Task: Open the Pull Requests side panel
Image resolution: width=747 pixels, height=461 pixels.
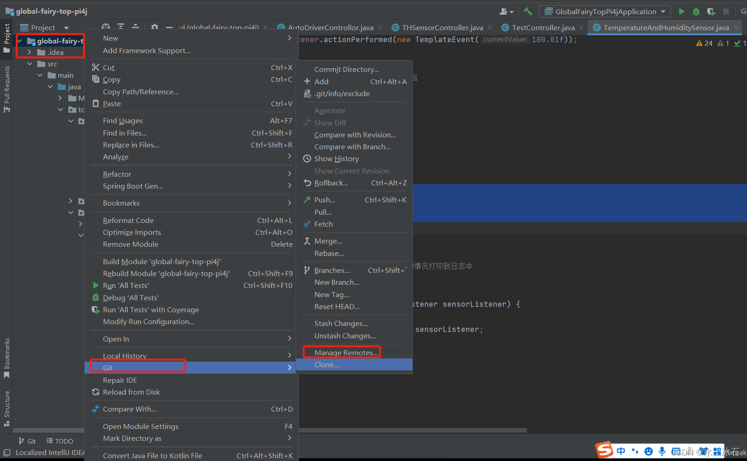Action: pyautogui.click(x=6, y=89)
